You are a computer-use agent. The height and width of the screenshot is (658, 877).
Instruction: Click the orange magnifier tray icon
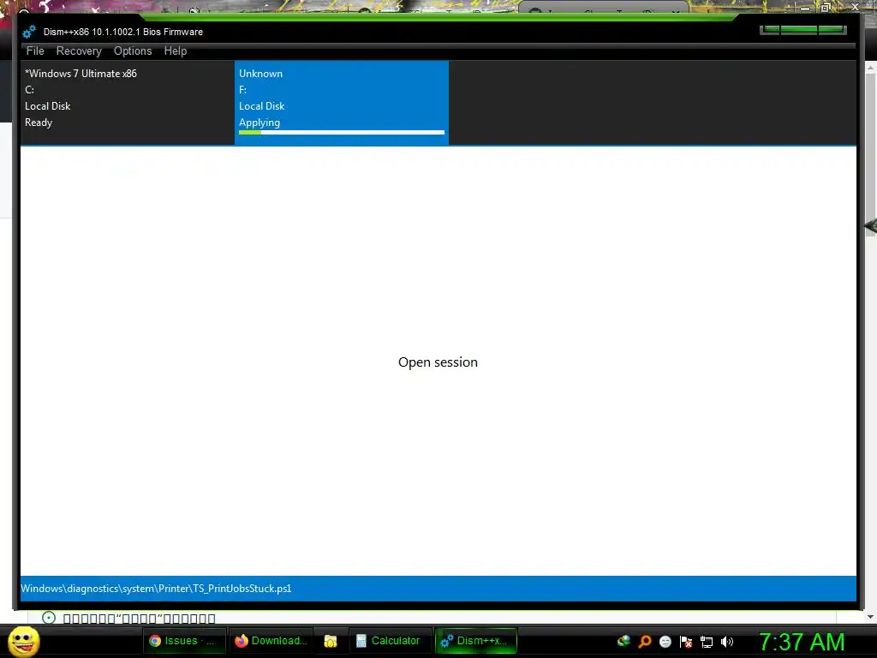(644, 641)
